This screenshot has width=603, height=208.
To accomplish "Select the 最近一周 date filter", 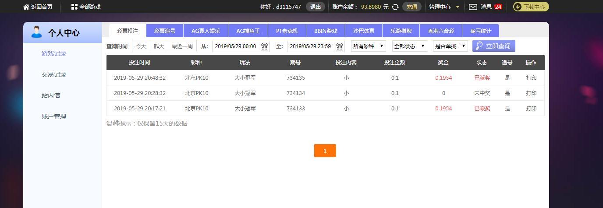I will point(182,46).
